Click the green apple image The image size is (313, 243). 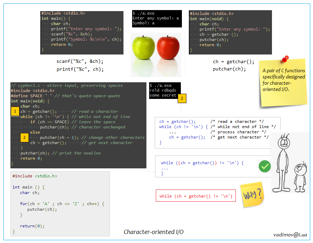[x=143, y=48]
